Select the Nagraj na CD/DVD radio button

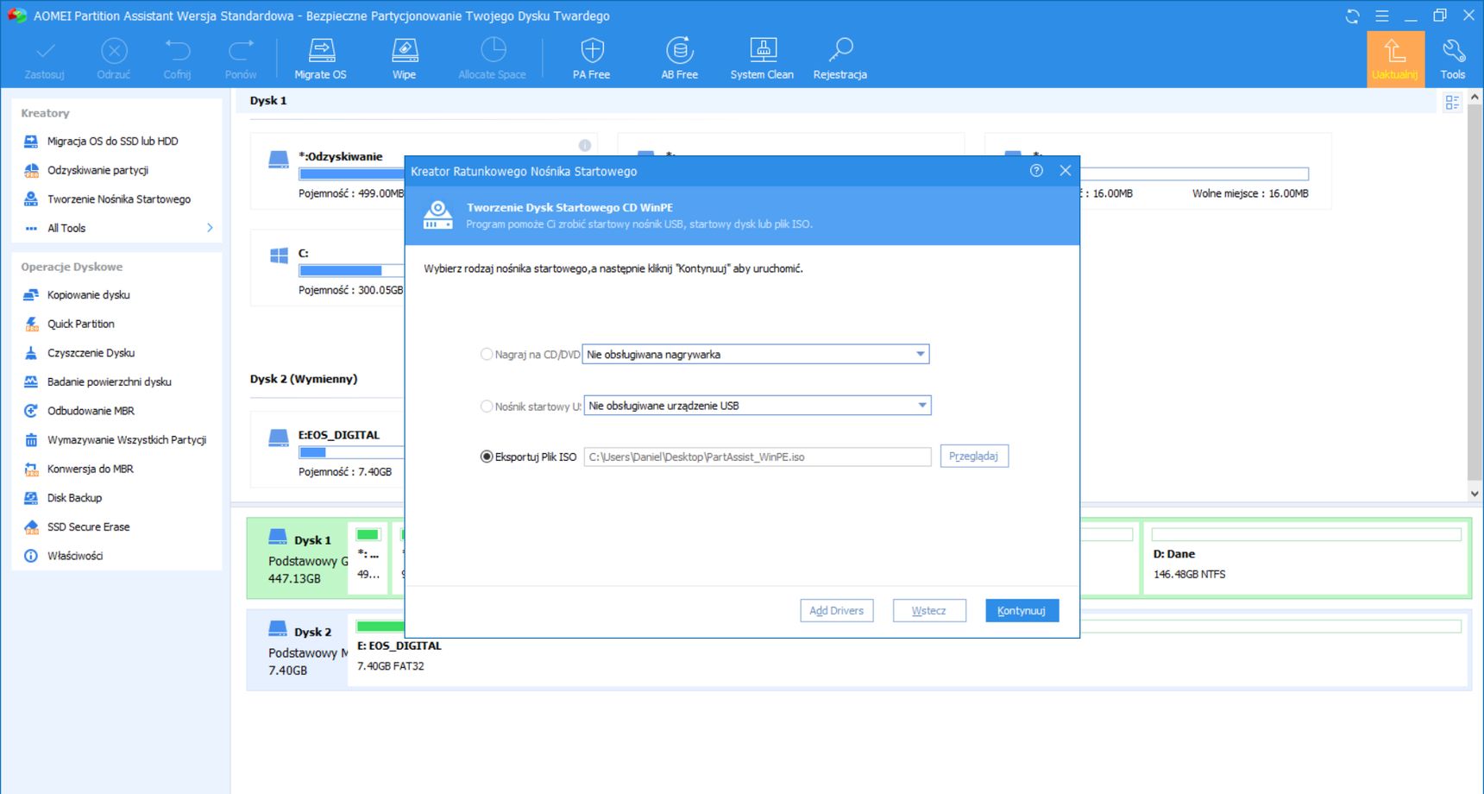[487, 354]
